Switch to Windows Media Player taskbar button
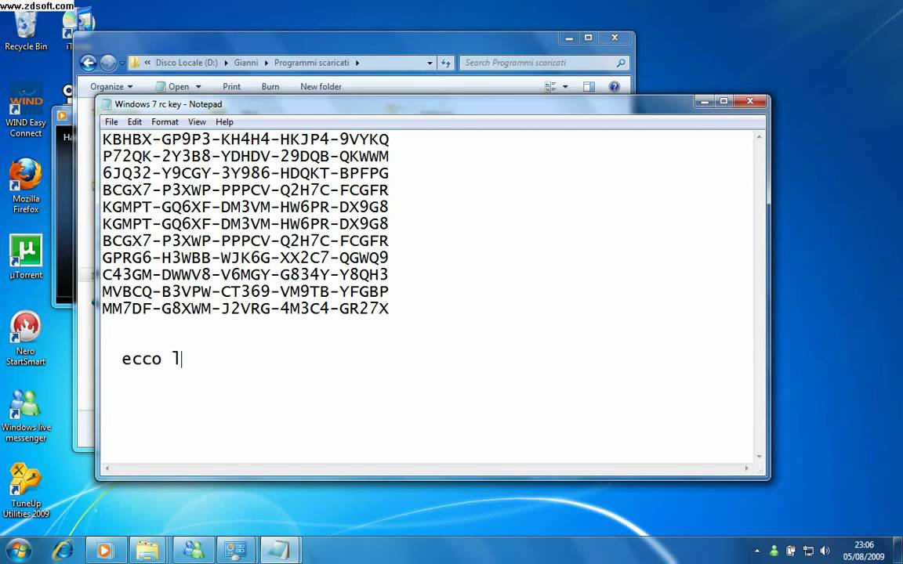 click(x=105, y=550)
